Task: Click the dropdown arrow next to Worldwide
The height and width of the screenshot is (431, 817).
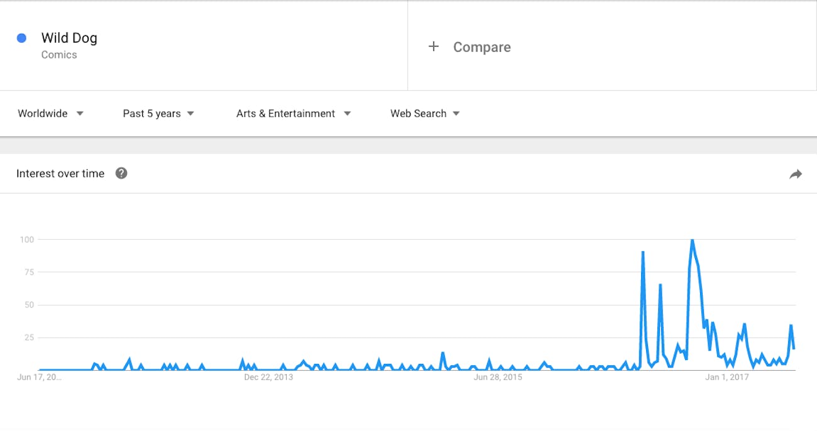Action: [80, 114]
